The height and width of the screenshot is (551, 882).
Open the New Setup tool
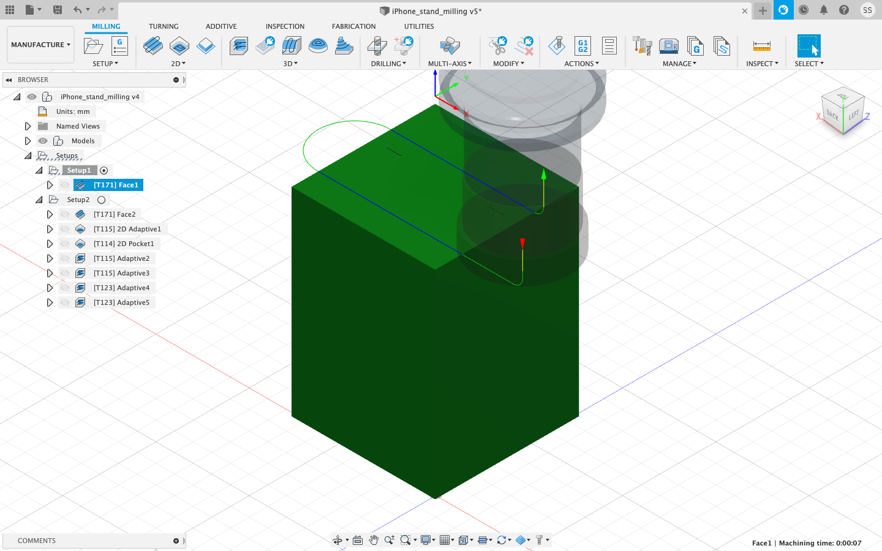click(x=93, y=46)
